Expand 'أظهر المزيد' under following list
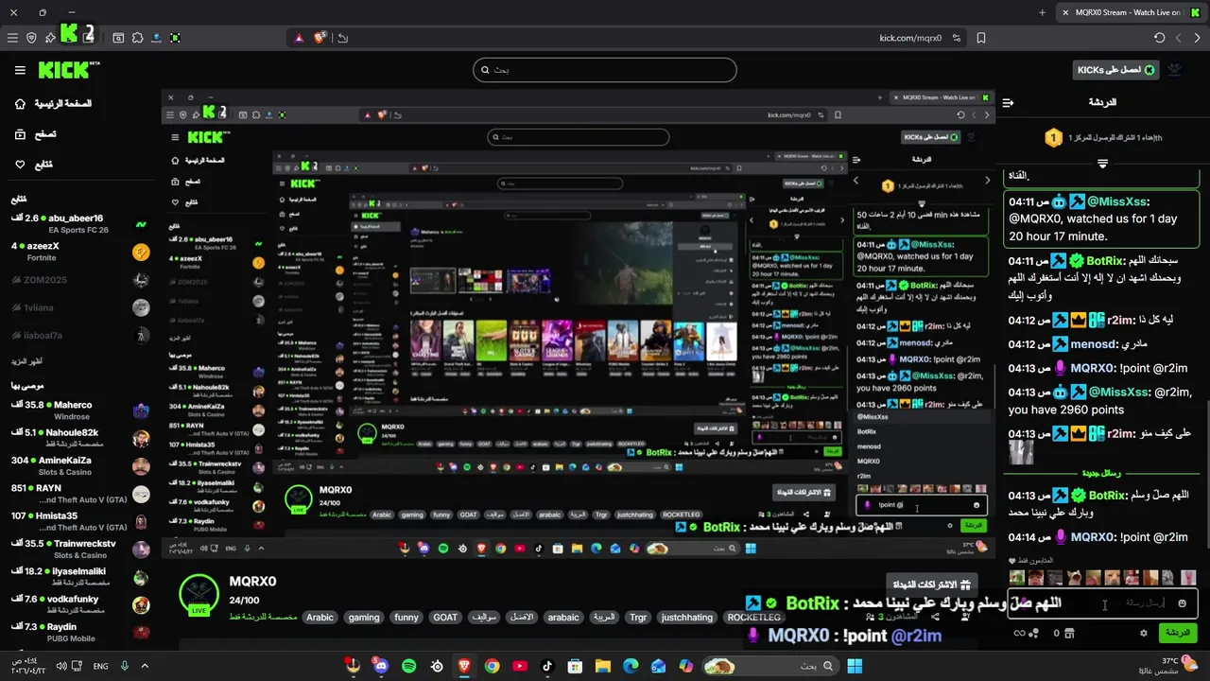 26,361
